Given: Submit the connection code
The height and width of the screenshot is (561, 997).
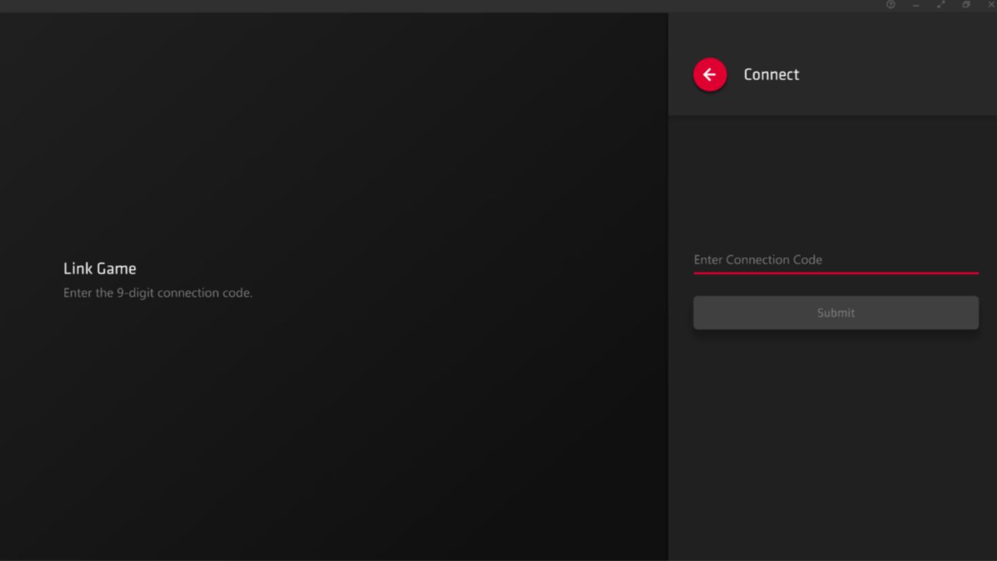Looking at the screenshot, I should pos(836,313).
